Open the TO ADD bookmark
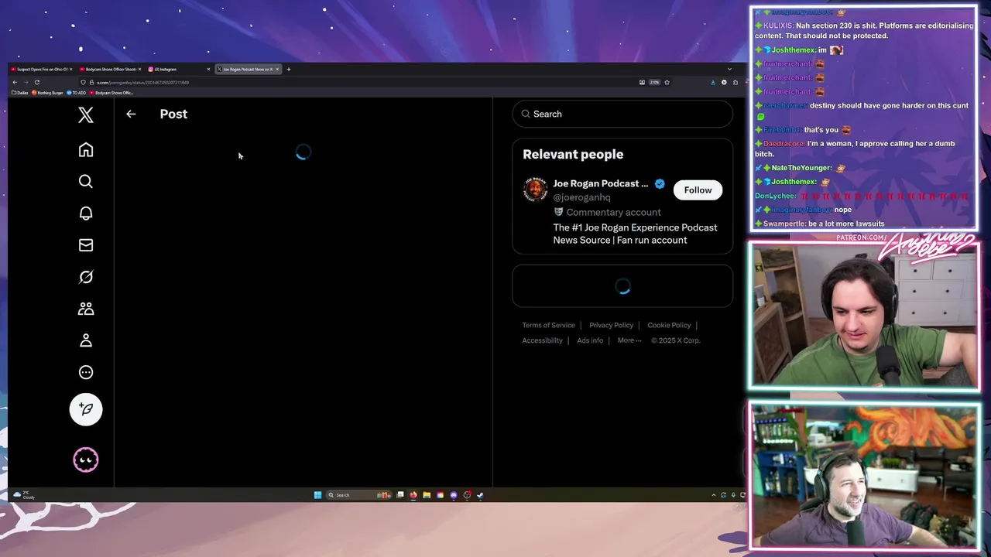This screenshot has width=991, height=557. point(77,93)
